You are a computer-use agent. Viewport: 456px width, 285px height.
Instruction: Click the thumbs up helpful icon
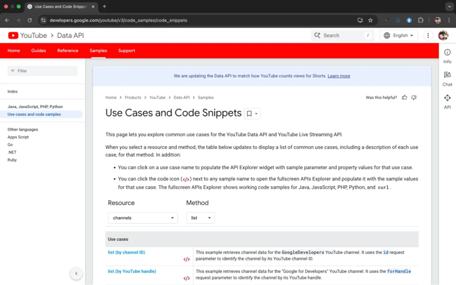coord(404,98)
